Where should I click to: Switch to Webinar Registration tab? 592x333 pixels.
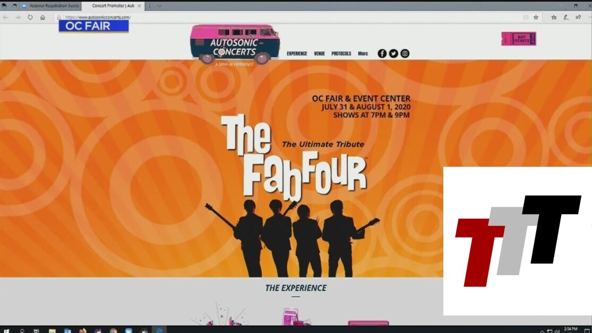pyautogui.click(x=50, y=6)
